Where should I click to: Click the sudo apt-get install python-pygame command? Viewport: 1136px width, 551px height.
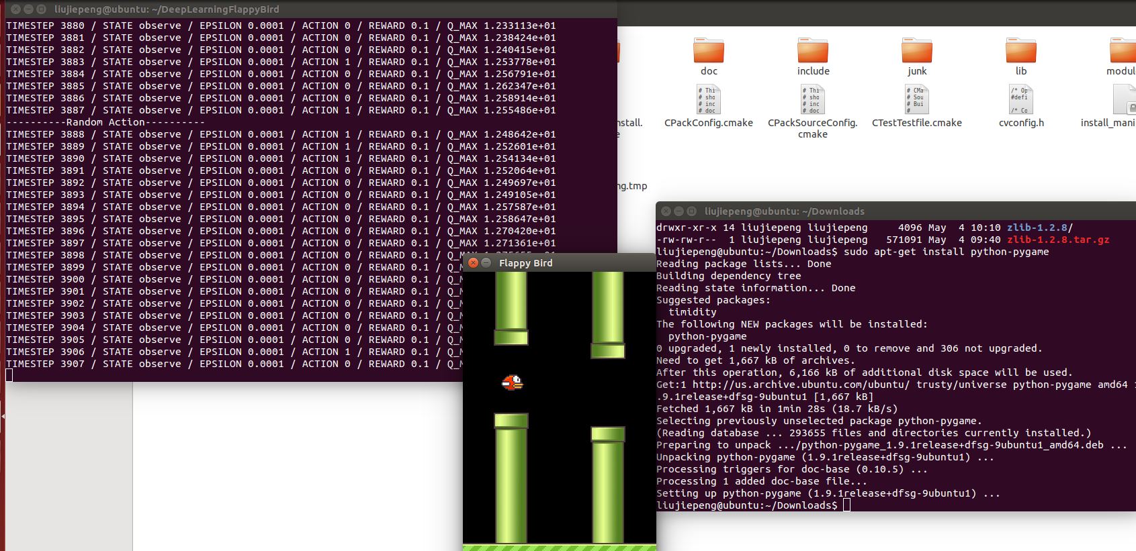tap(947, 252)
